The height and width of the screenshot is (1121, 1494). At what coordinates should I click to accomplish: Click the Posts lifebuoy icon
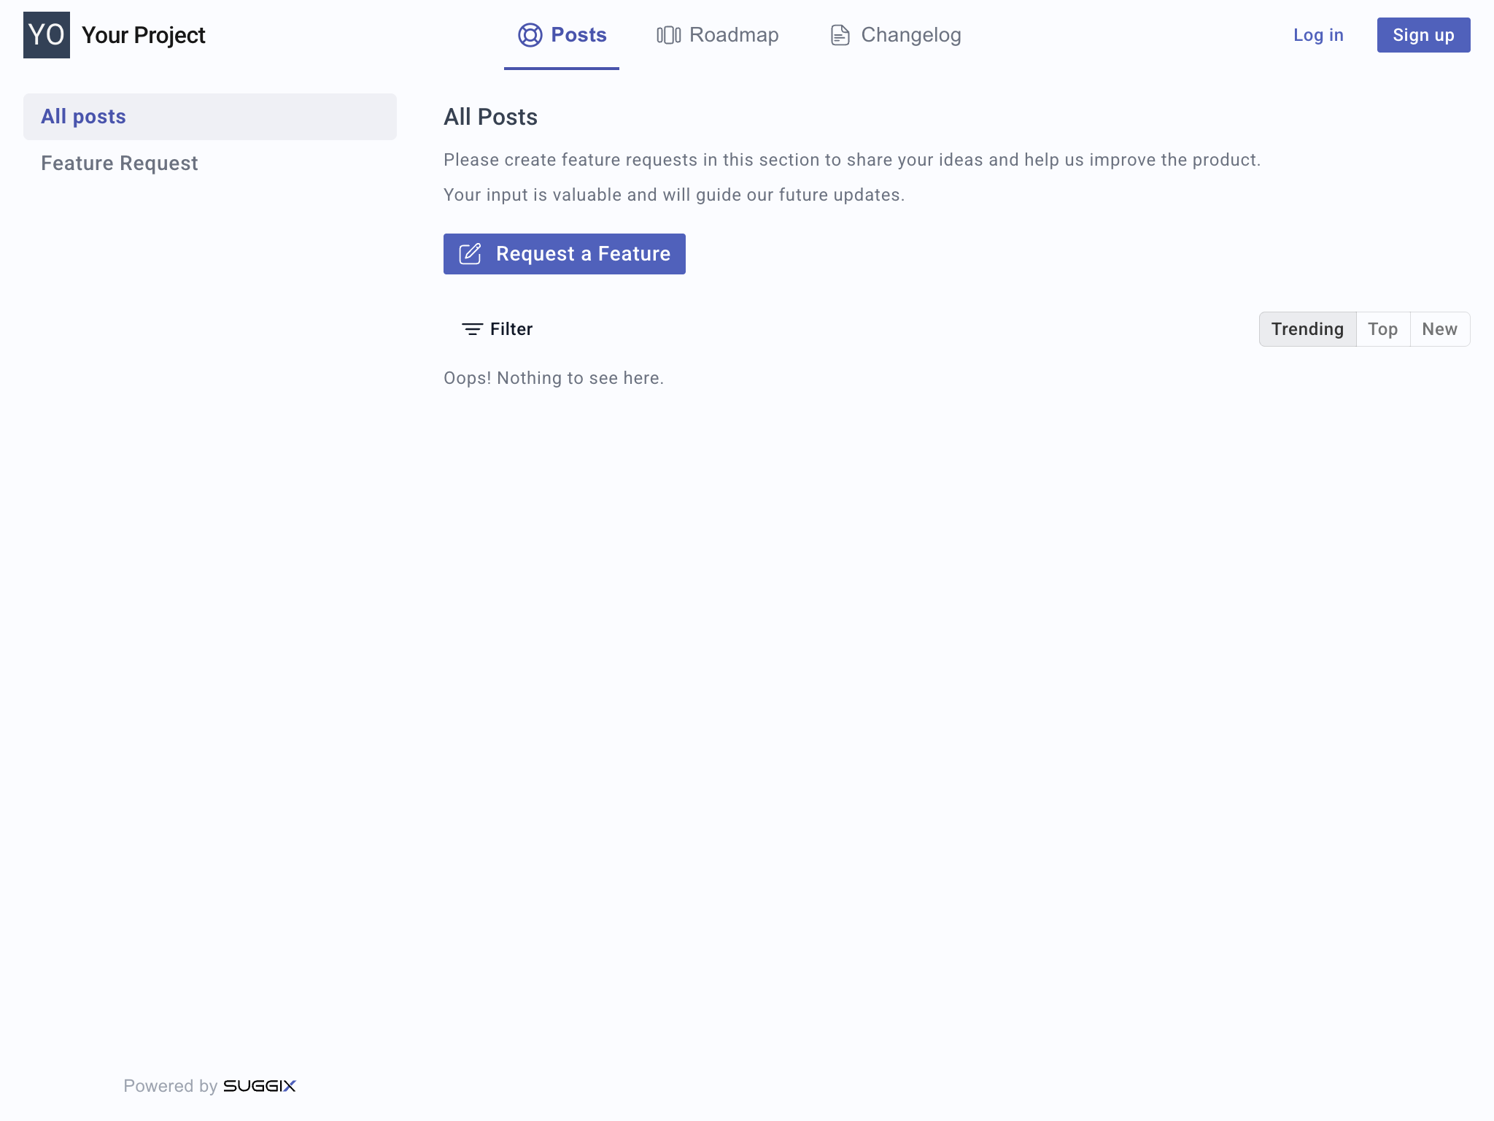(x=530, y=35)
